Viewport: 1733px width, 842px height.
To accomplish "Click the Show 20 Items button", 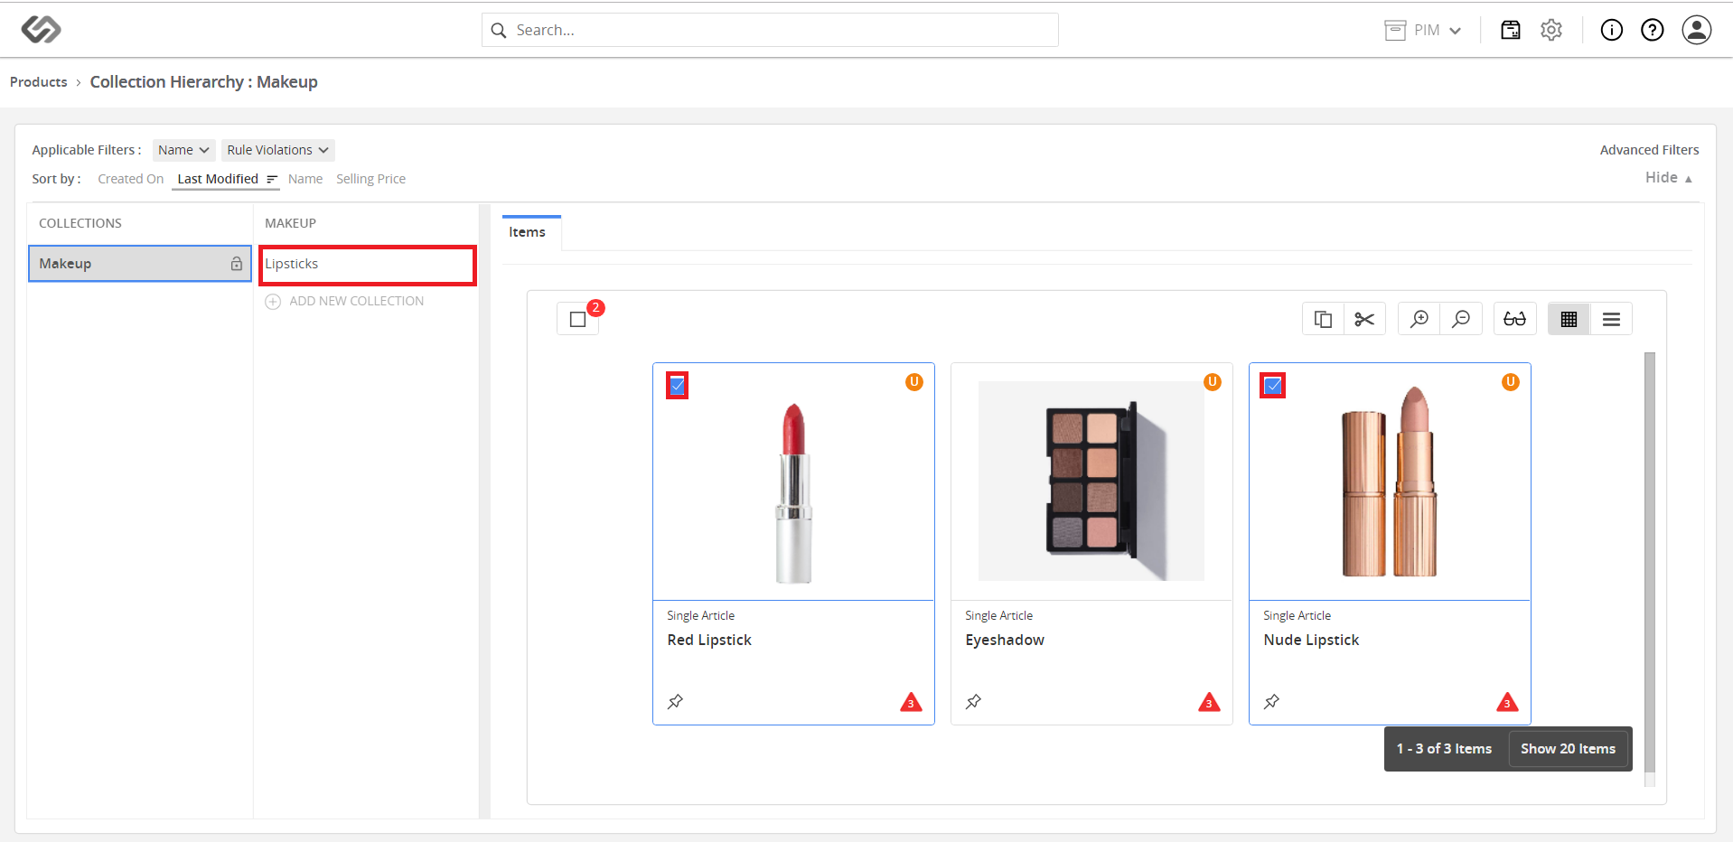I will coord(1568,749).
